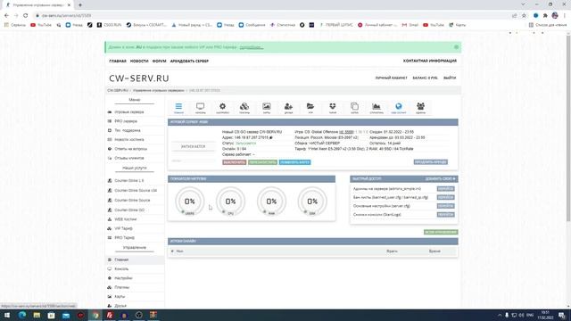Open Windows Start menu
Image resolution: width=571 pixels, height=321 pixels.
(7, 315)
